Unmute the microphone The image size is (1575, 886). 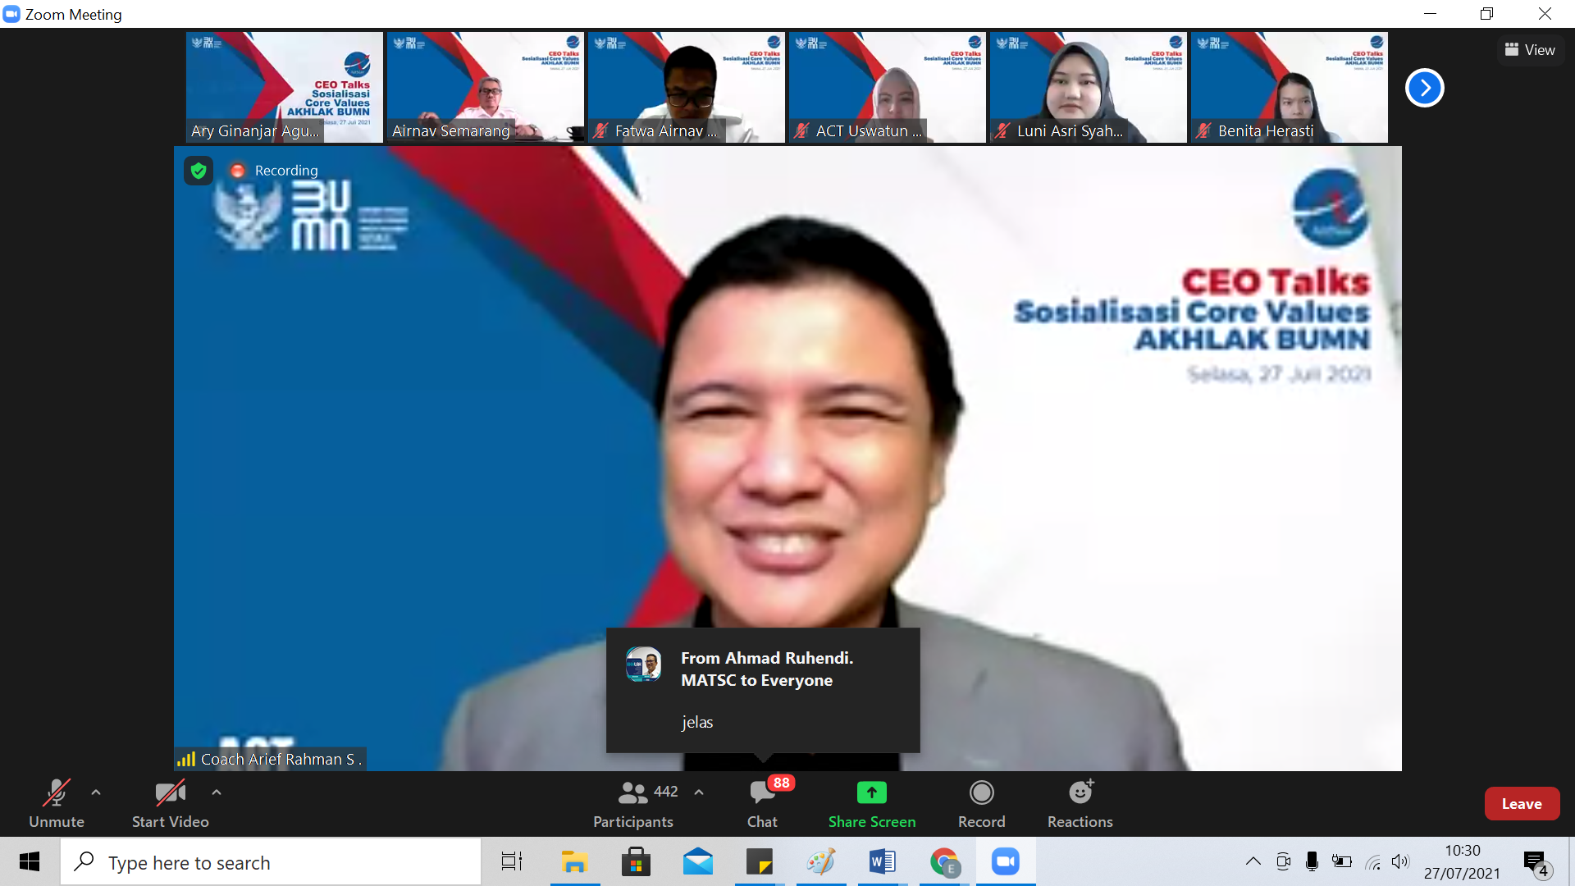(56, 792)
